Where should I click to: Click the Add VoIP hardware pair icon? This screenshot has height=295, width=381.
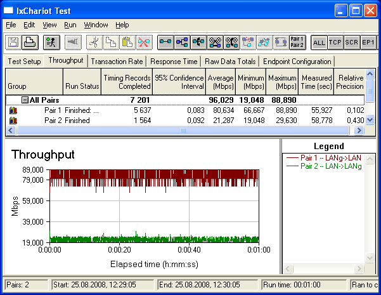232,43
